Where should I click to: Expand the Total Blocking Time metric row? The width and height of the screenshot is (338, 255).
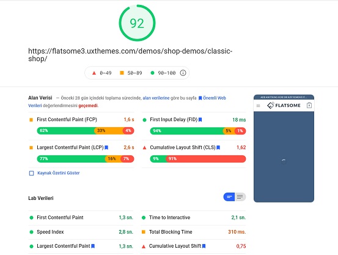tap(194, 232)
